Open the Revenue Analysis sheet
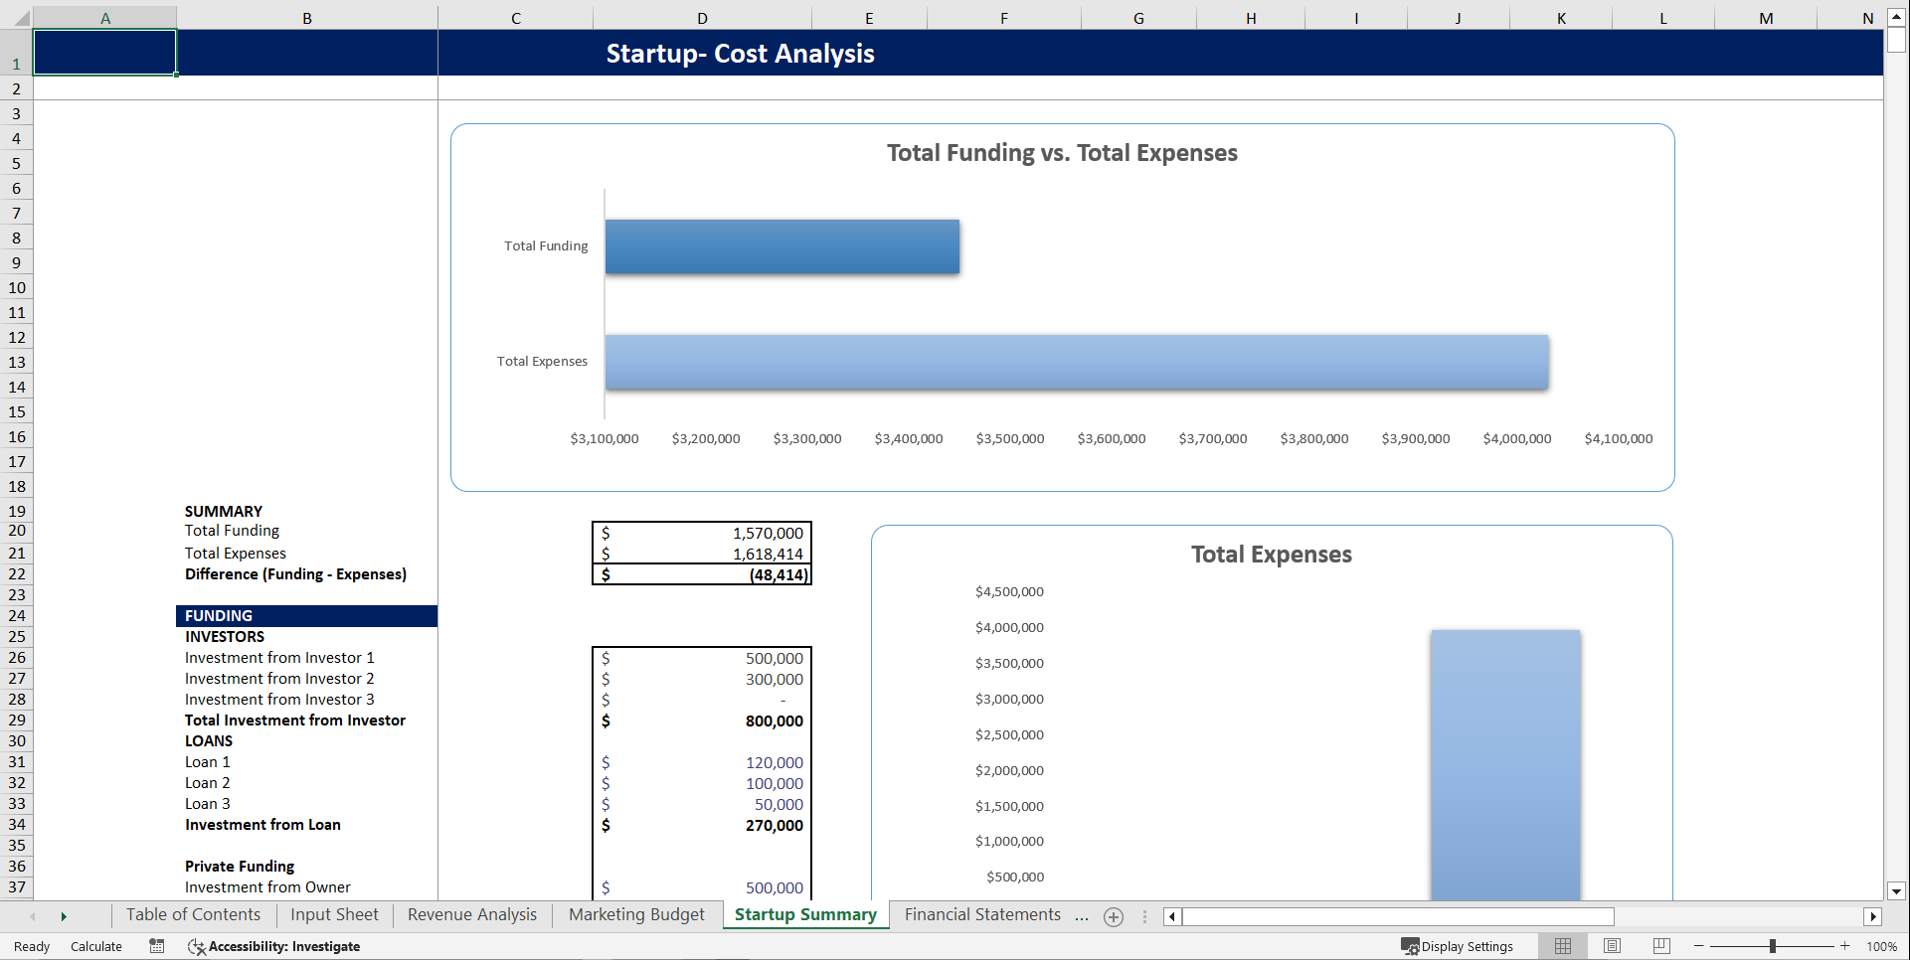 [x=472, y=915]
